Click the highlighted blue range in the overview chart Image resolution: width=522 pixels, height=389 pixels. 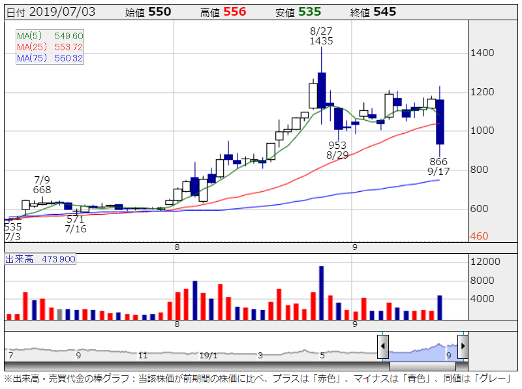[423, 352]
